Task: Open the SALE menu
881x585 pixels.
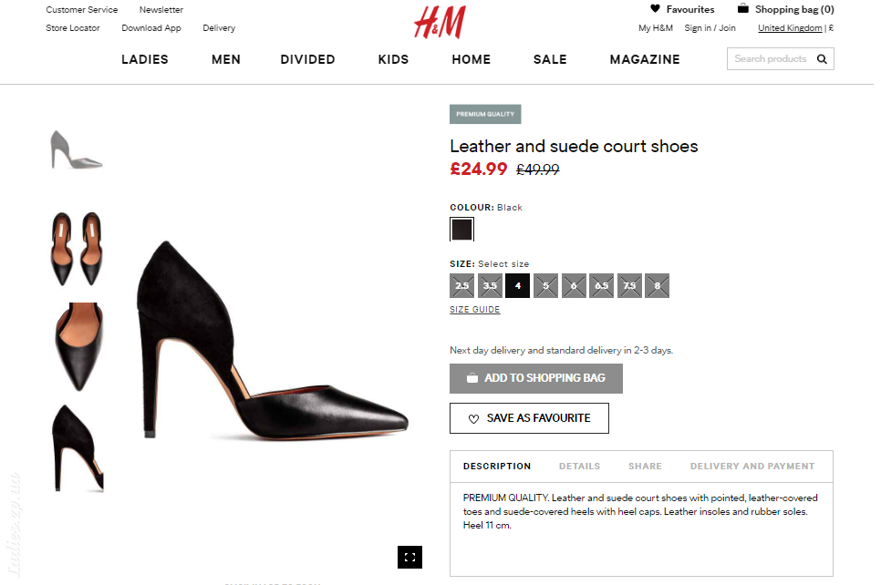Action: tap(550, 59)
